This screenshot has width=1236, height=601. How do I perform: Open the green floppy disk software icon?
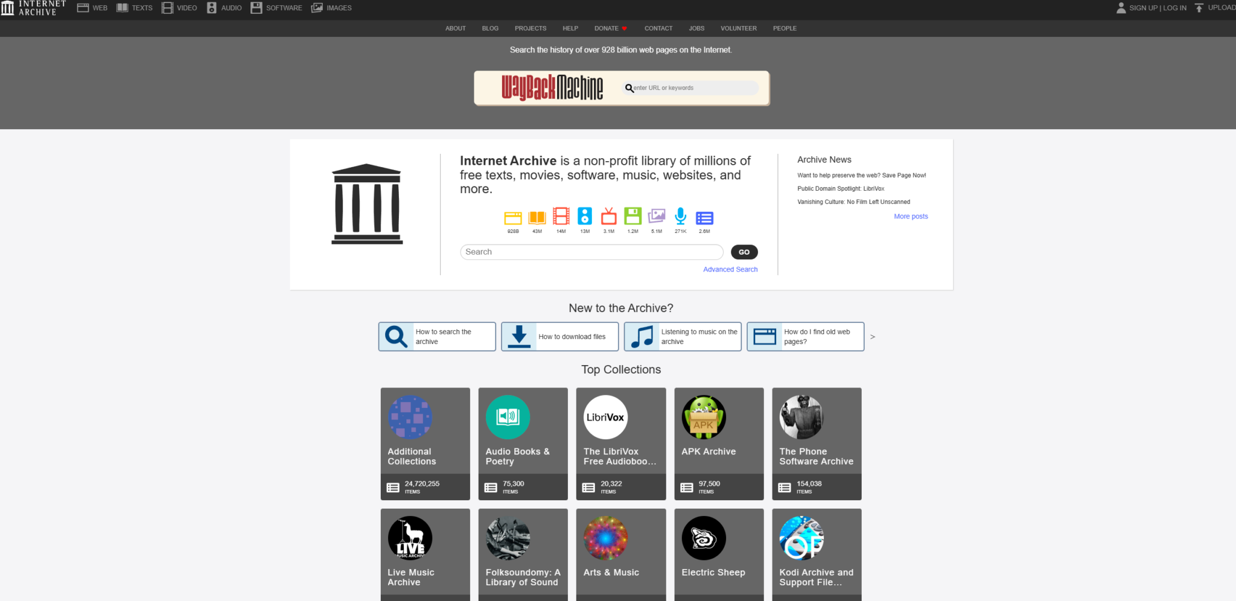coord(632,217)
